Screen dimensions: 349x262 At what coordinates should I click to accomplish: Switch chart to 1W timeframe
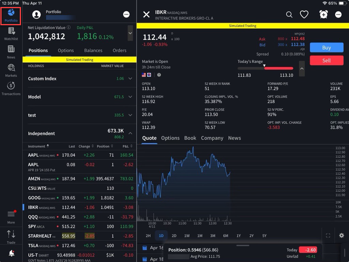point(187,236)
